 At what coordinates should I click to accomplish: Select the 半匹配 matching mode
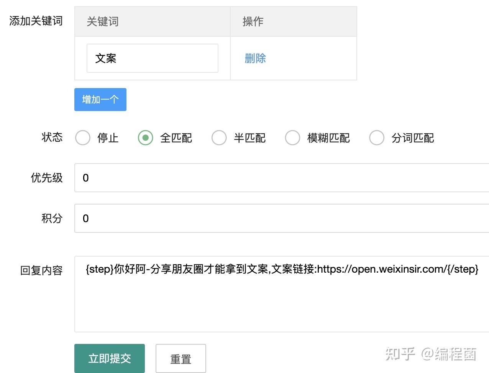point(219,138)
